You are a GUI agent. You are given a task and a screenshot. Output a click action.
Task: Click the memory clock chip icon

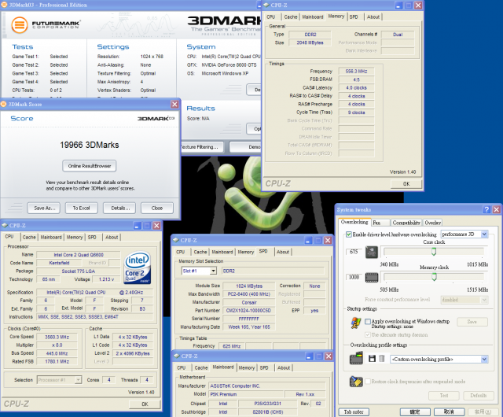click(372, 277)
